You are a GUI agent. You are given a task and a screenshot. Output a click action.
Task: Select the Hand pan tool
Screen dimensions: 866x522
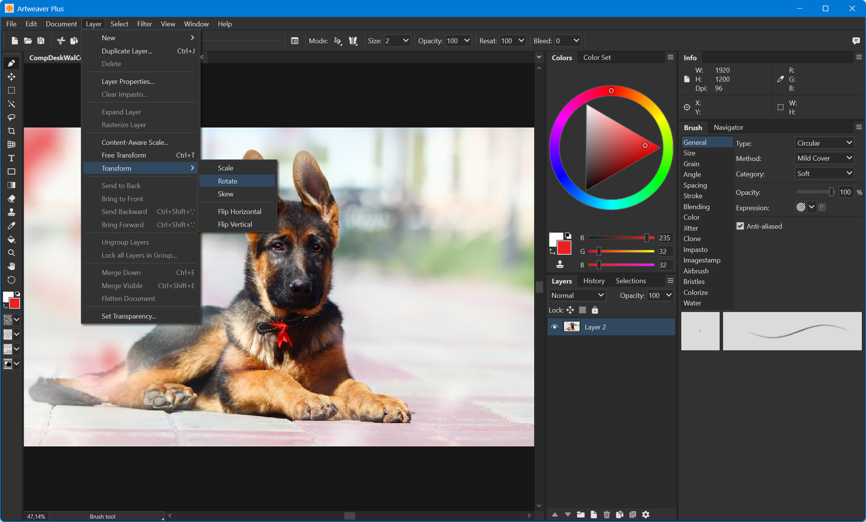click(11, 266)
